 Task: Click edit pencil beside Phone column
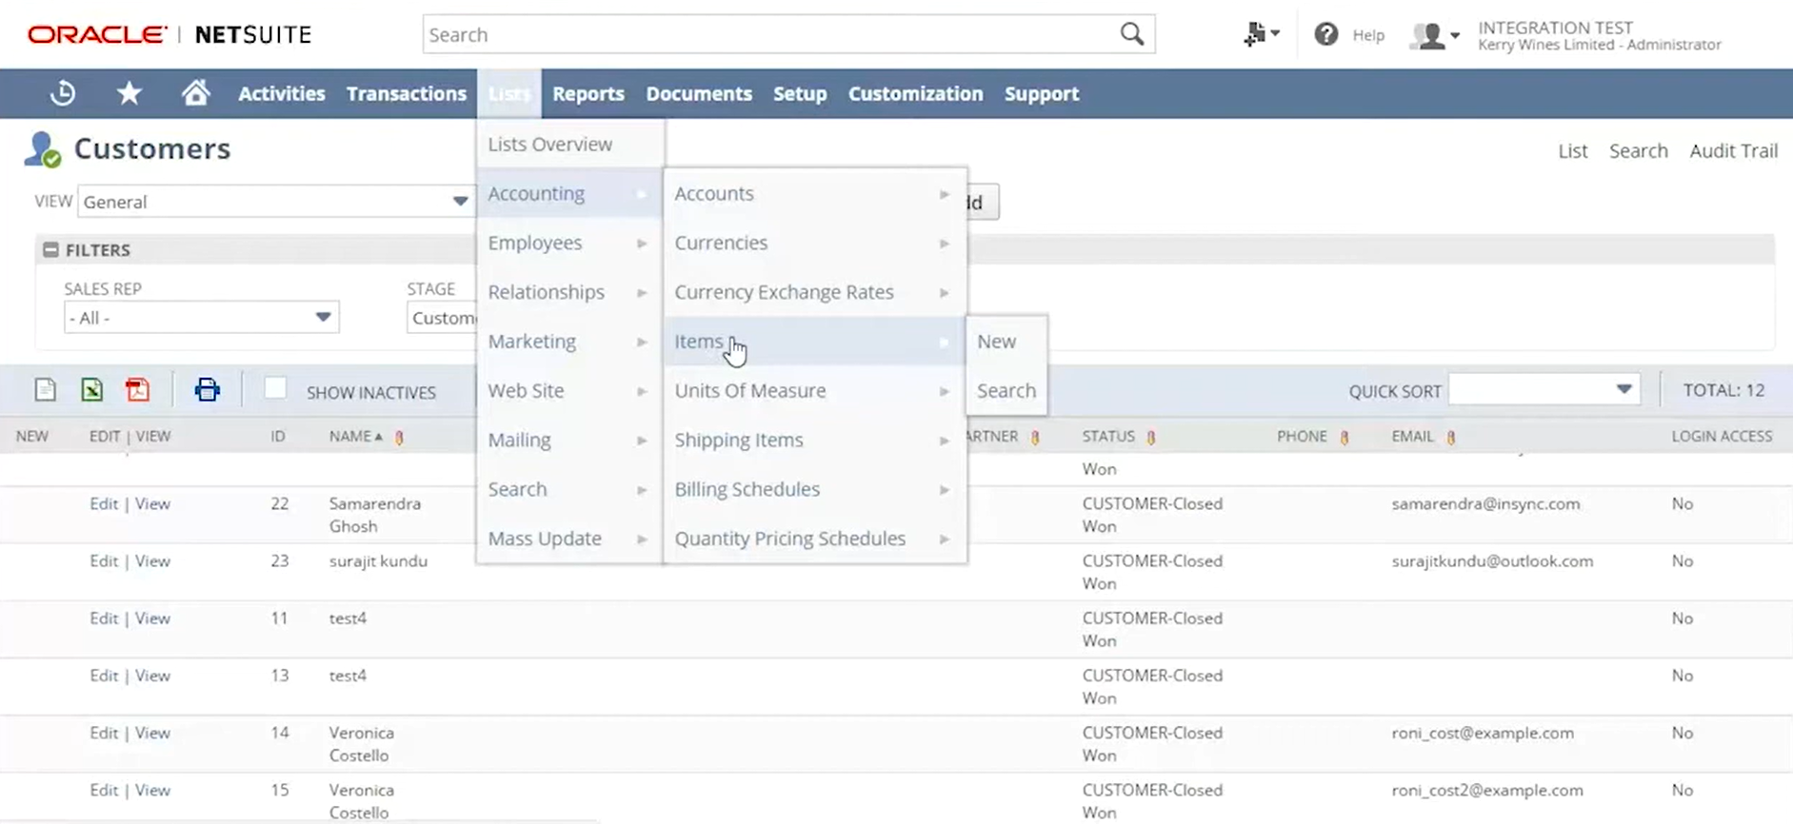(x=1345, y=437)
